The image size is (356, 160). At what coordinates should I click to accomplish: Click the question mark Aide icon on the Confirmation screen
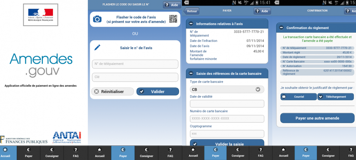coord(347,11)
